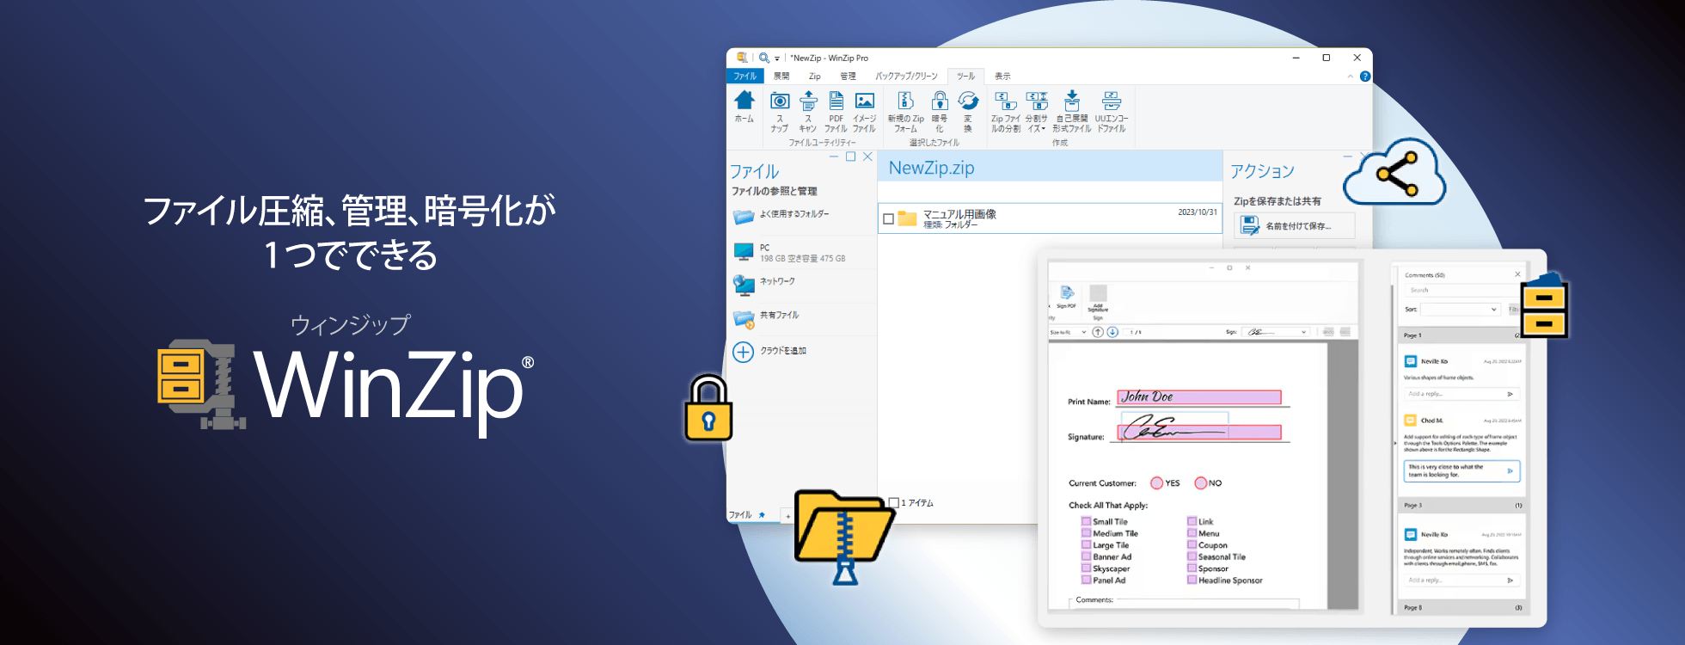The image size is (1685, 645).
Task: Go to the next page with the down arrow
Action: [x=1112, y=332]
